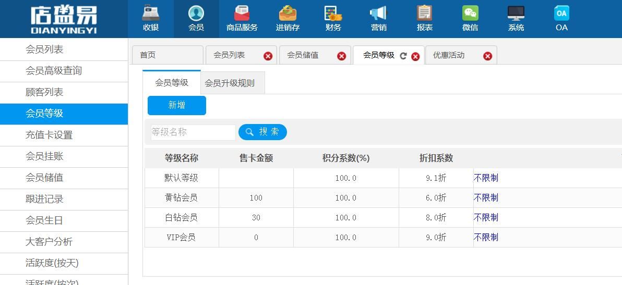Open 跟进记录 in the sidebar
Viewport: 622px width, 285px height.
pyautogui.click(x=64, y=199)
